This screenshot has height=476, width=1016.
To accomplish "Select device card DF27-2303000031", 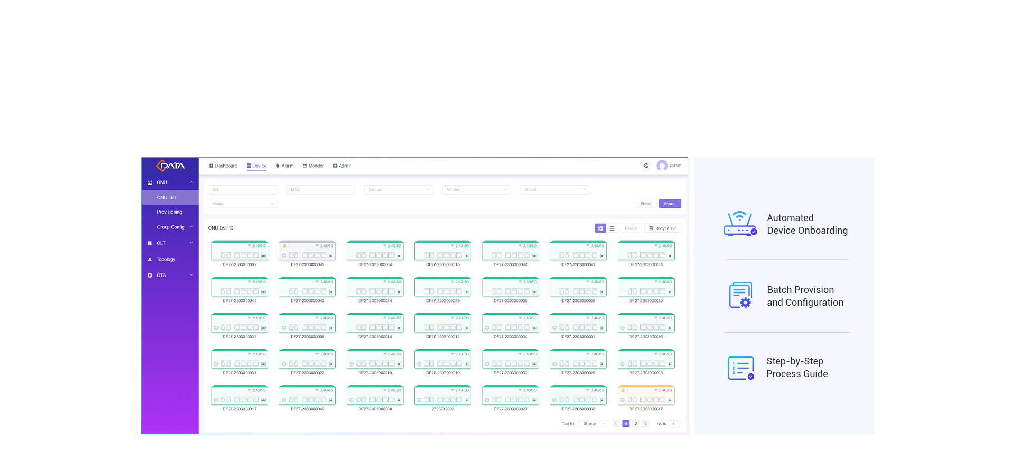I will [646, 251].
